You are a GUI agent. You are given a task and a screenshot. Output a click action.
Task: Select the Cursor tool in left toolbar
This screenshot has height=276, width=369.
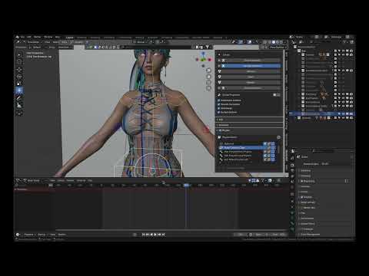[19, 61]
